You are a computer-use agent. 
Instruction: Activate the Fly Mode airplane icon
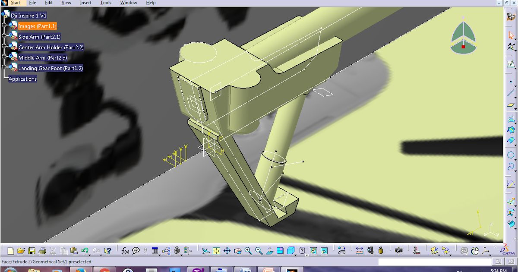pos(205,250)
